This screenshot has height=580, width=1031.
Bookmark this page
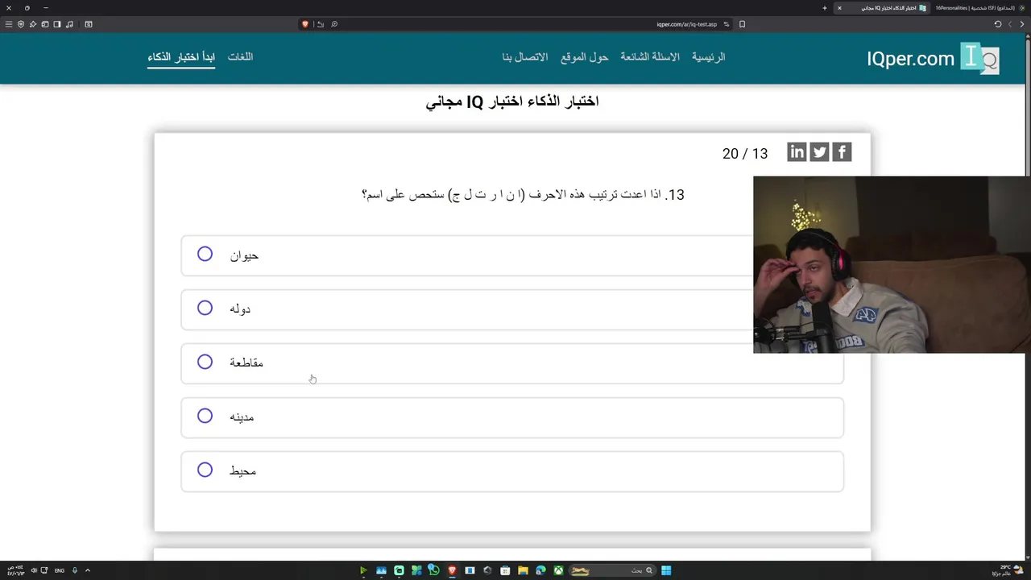742,24
